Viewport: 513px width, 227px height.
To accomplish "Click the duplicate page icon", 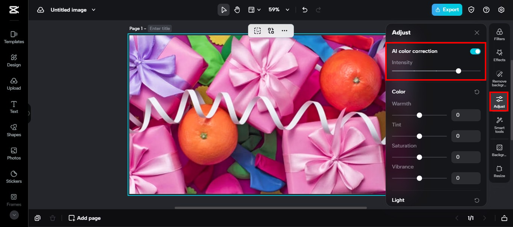I will point(37,218).
